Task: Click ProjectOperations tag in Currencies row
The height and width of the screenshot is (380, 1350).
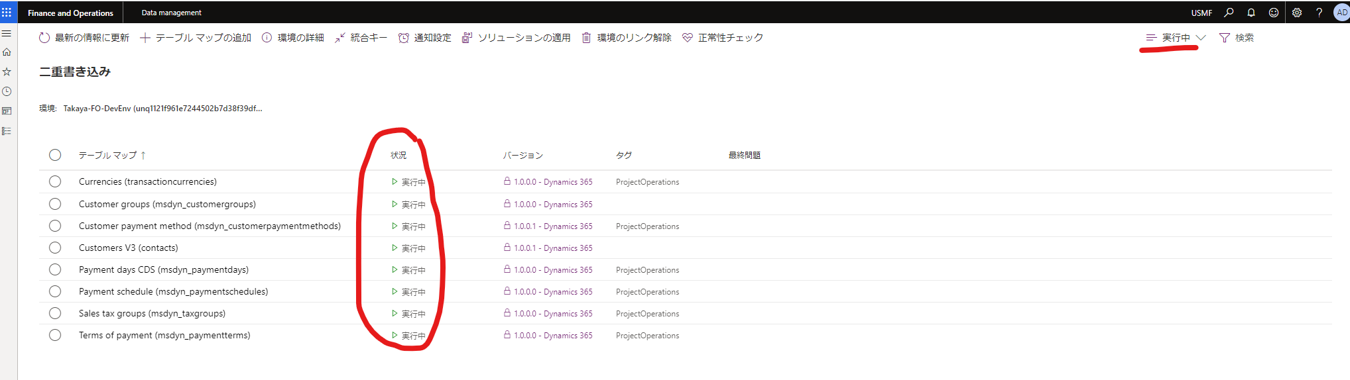Action: coord(647,181)
